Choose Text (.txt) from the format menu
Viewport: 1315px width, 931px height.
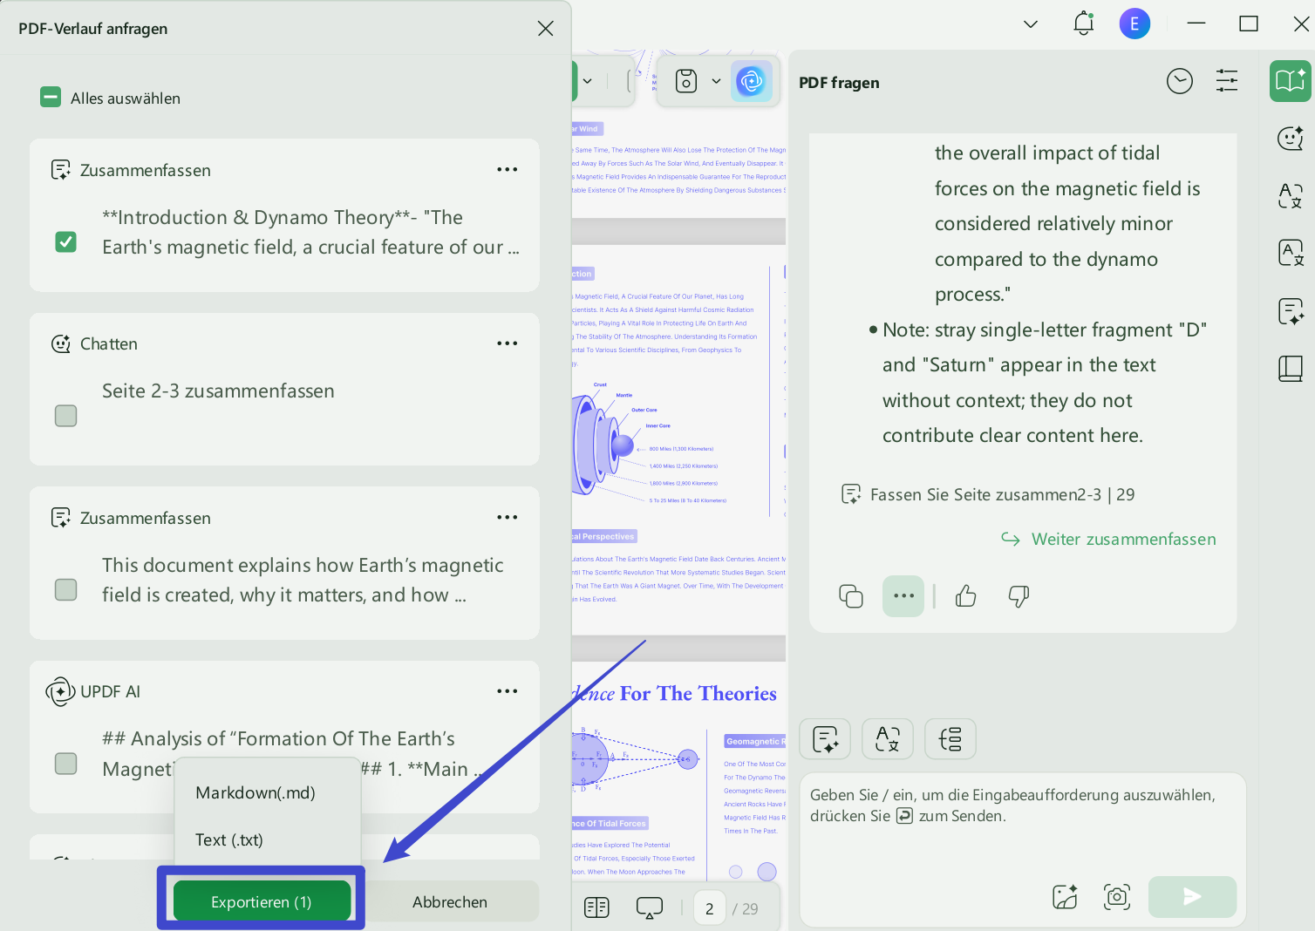point(229,839)
